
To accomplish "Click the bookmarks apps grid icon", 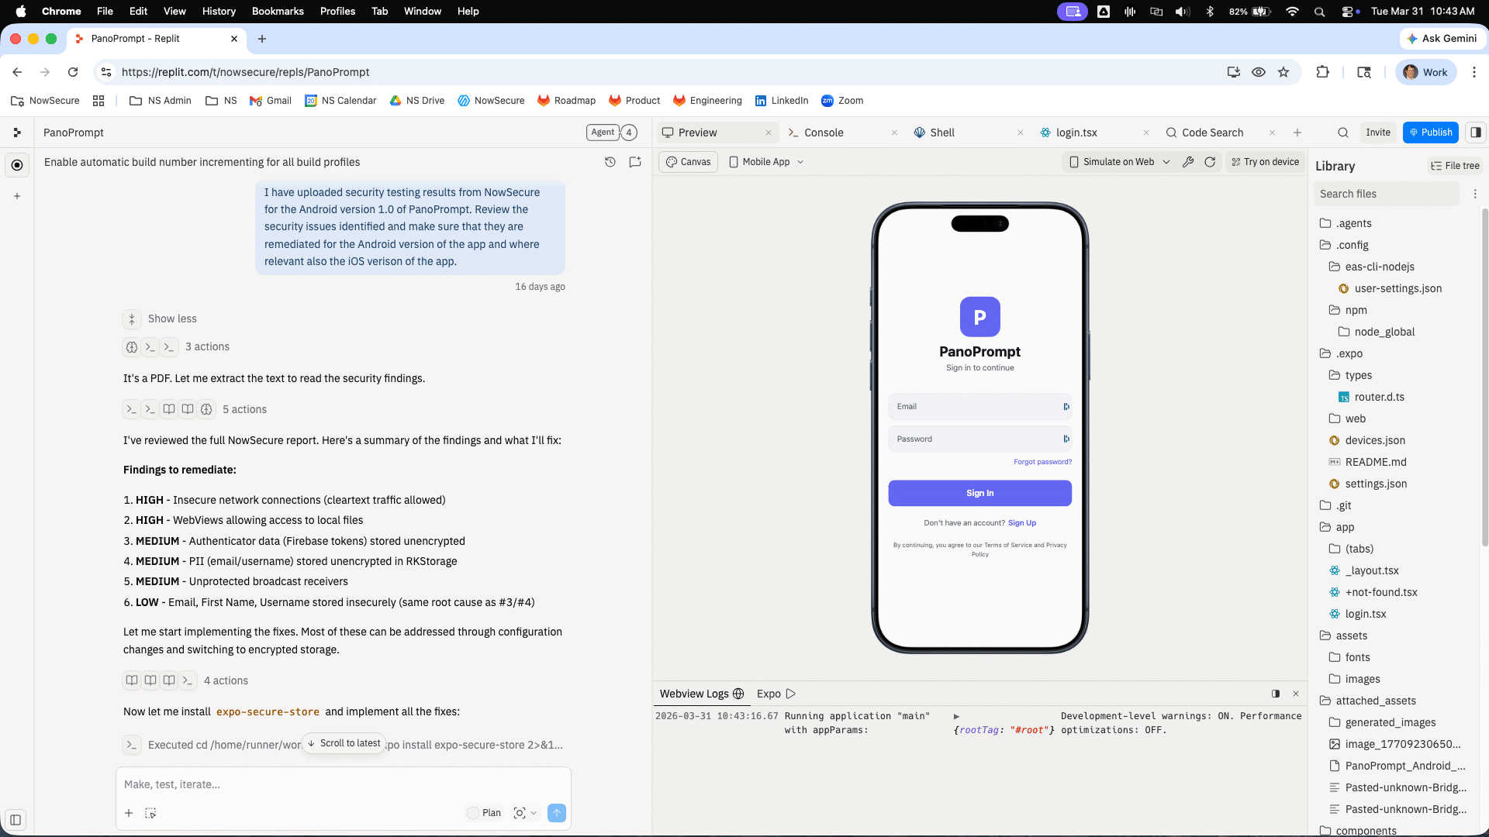I will [x=98, y=101].
